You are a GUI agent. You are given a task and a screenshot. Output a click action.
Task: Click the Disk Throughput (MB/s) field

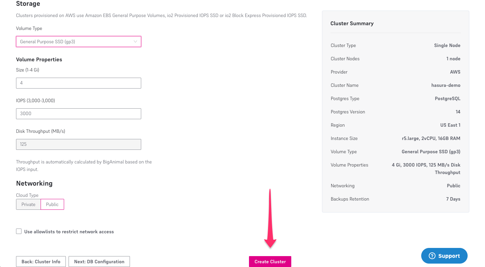(78, 144)
